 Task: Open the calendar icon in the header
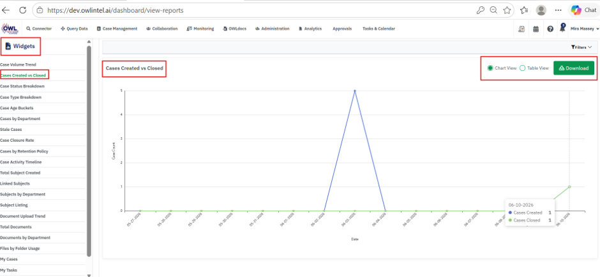point(536,29)
